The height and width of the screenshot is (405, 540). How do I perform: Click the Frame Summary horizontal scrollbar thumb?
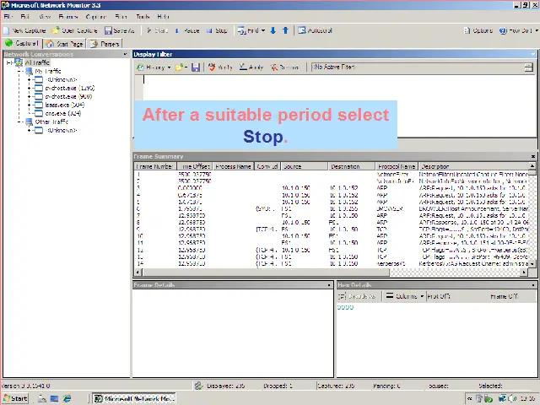click(x=265, y=273)
